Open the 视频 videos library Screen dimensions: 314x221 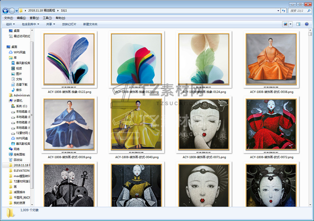pos(19,68)
